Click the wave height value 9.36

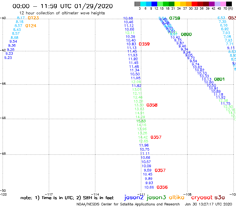pos(12,46)
